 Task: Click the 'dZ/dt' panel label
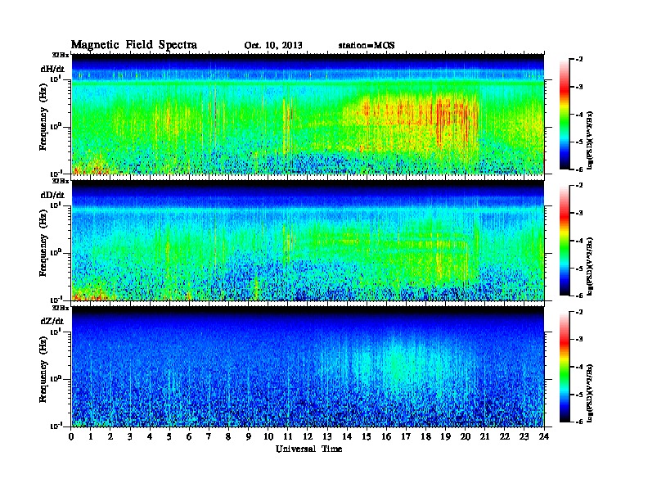52,321
